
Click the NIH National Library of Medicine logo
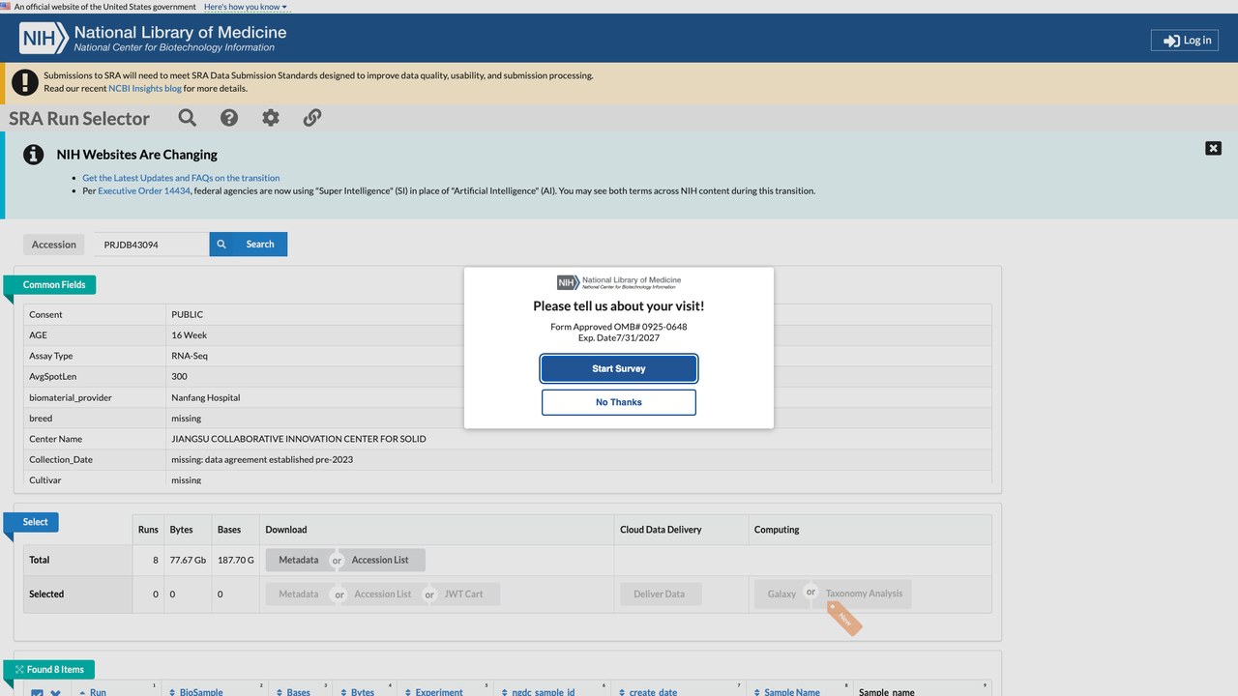pyautogui.click(x=153, y=38)
